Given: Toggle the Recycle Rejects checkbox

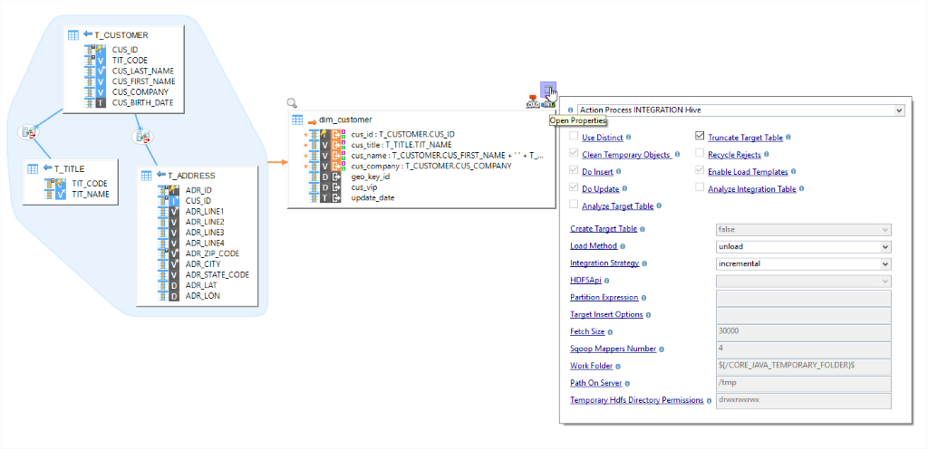Looking at the screenshot, I should 700,154.
